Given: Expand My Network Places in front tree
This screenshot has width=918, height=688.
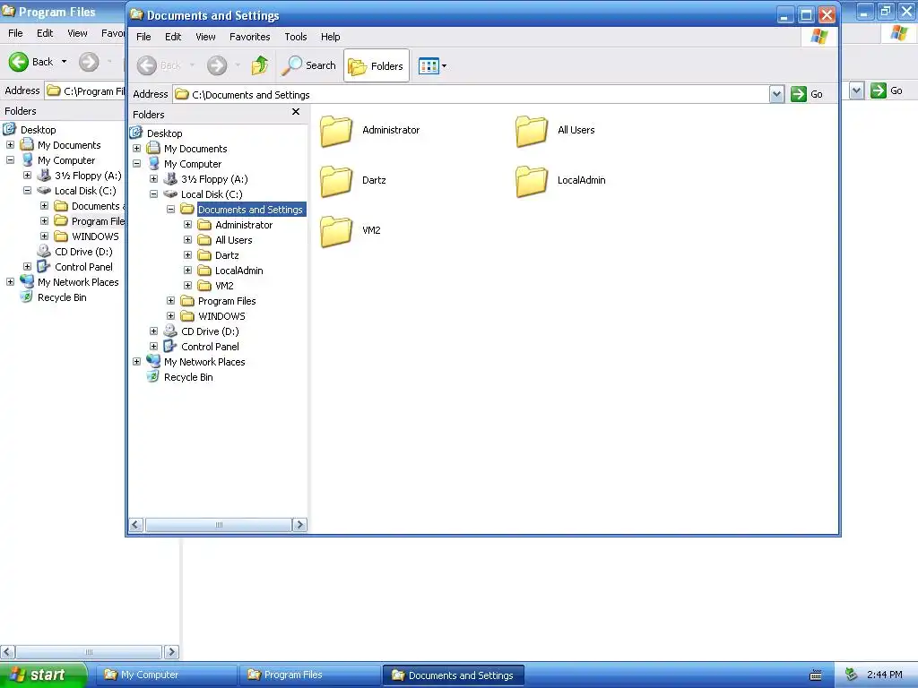Looking at the screenshot, I should click(x=137, y=362).
